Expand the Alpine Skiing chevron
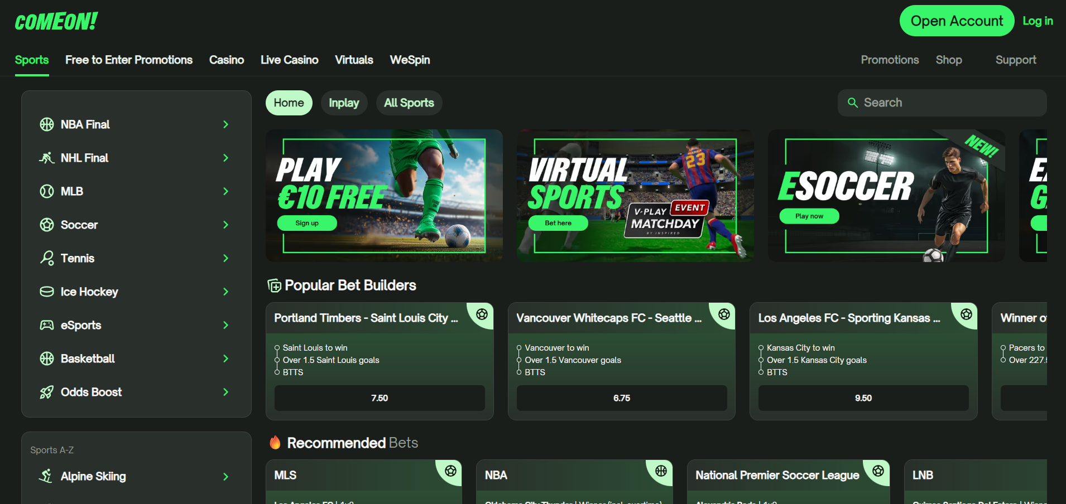 (x=225, y=477)
